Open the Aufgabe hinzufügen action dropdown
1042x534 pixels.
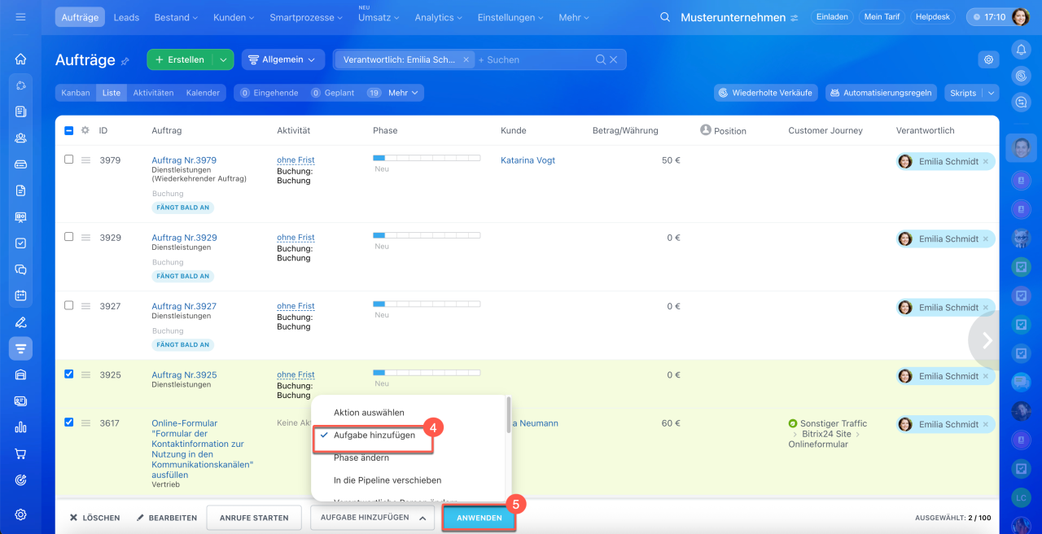point(372,518)
